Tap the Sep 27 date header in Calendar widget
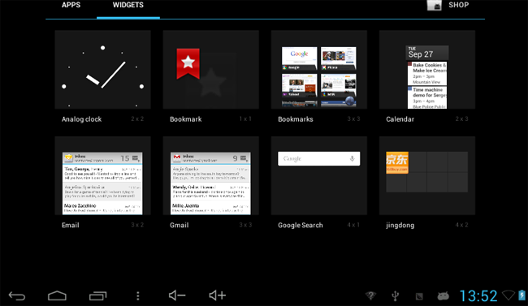528x306 pixels. point(427,53)
